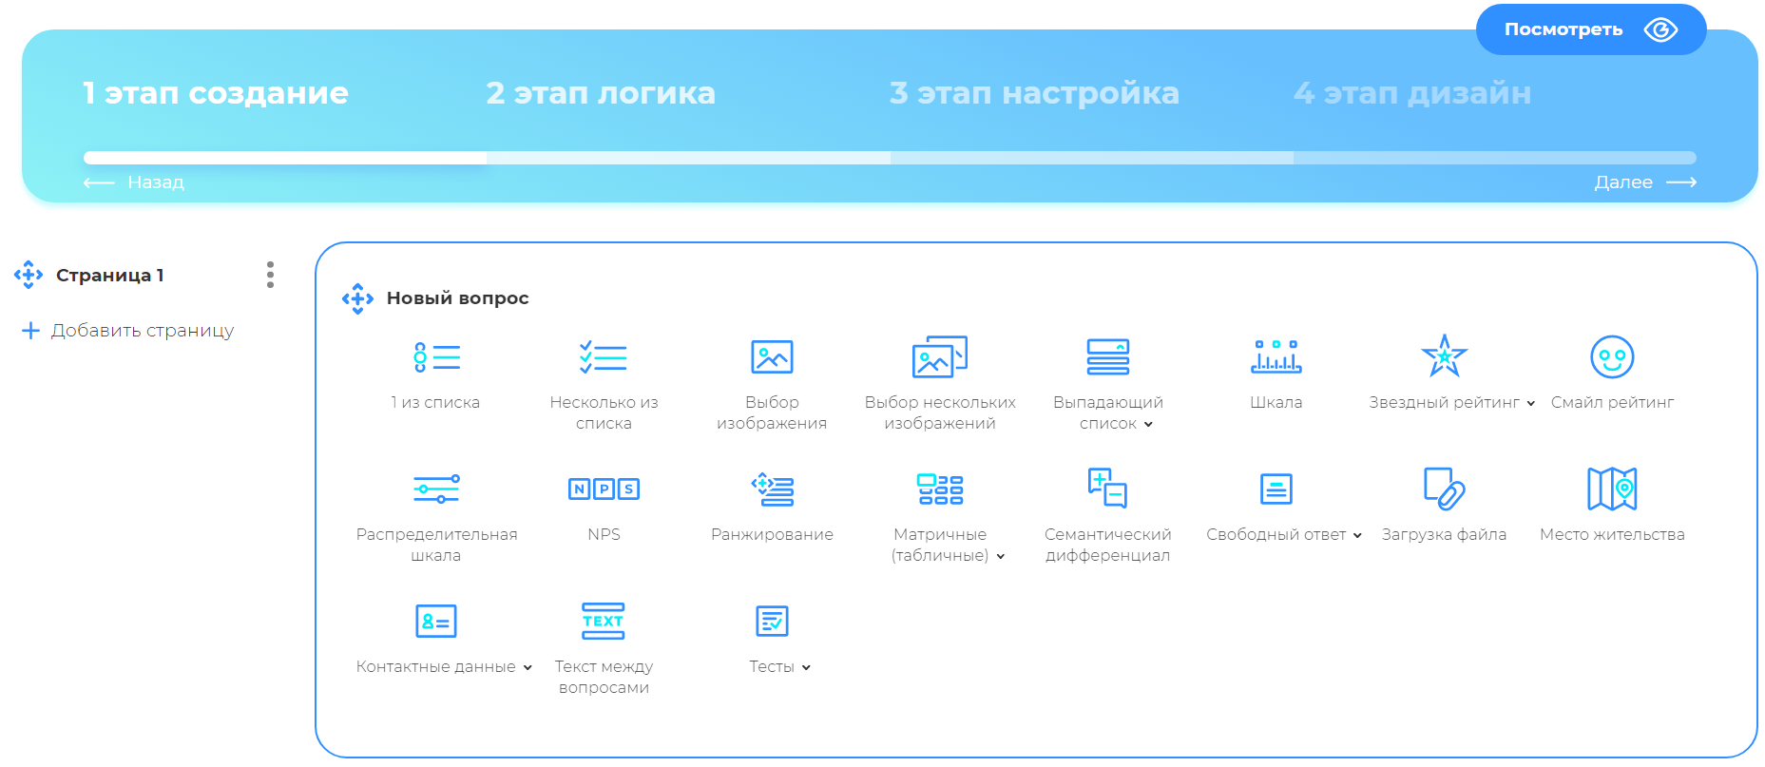This screenshot has height=767, width=1765.
Task: Click the 'Посмотреть' preview button
Action: click(x=1590, y=29)
